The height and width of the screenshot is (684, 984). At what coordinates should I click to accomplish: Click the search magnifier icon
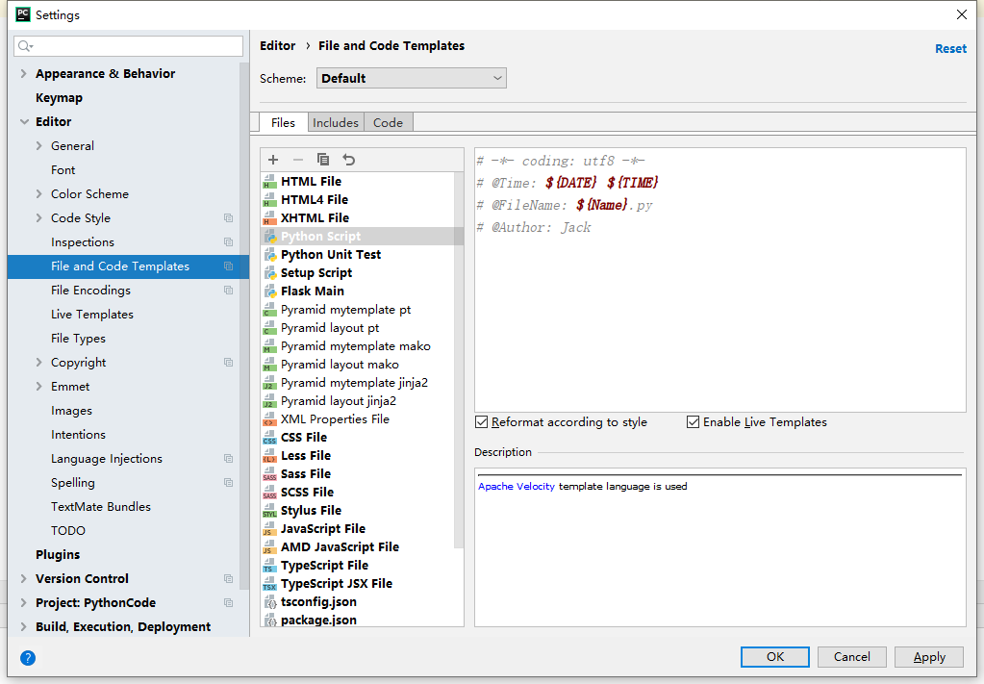[x=25, y=46]
